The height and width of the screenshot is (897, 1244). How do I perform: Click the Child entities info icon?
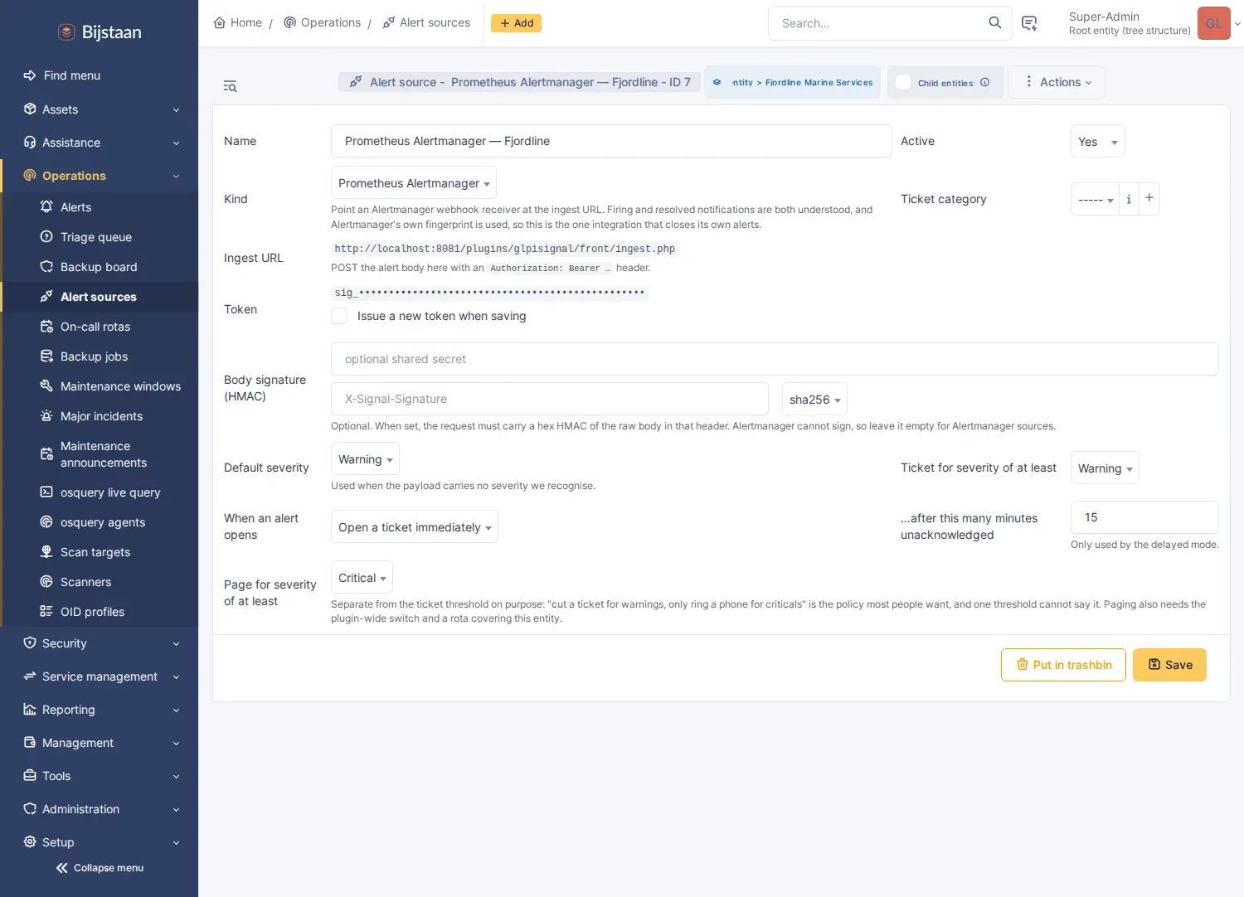(984, 82)
